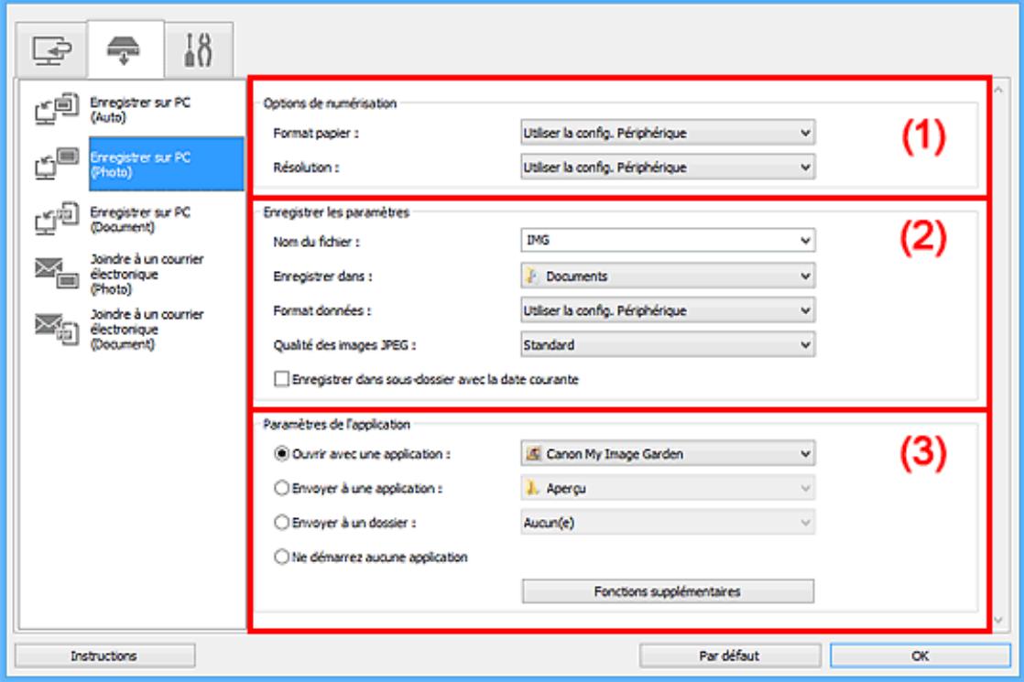Click the email Document attachment icon
1024x682 pixels.
click(x=57, y=329)
